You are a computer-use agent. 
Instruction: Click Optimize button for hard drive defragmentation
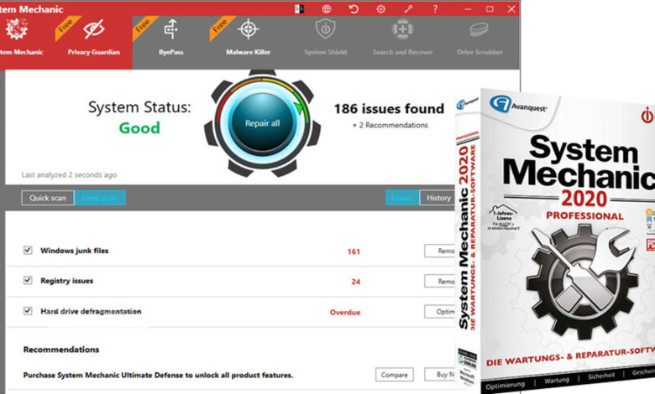pos(440,312)
